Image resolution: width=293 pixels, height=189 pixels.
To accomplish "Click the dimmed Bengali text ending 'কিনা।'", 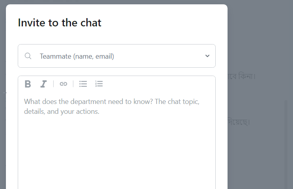I will (x=241, y=76).
